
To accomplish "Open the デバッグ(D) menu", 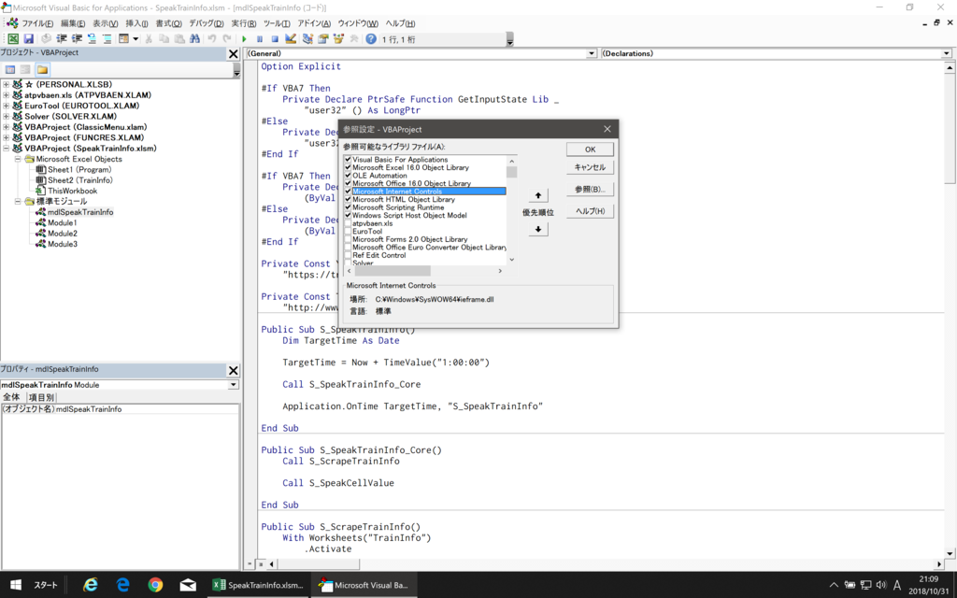I will pyautogui.click(x=206, y=23).
